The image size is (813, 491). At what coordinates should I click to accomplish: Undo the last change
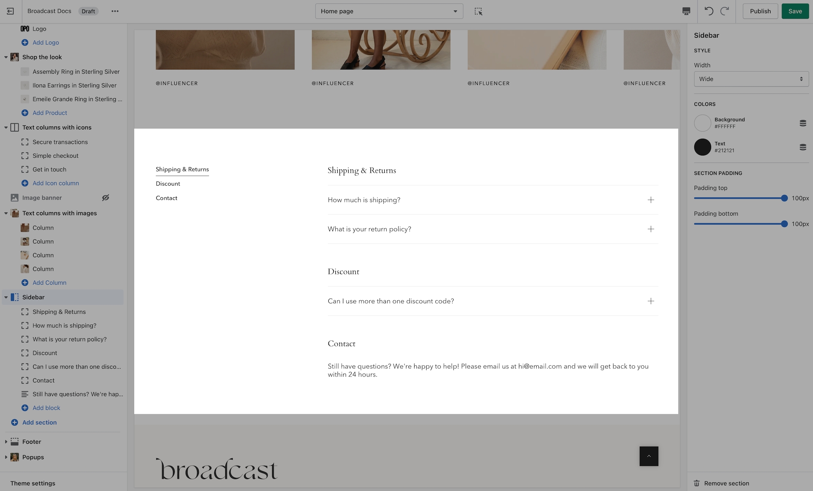tap(709, 11)
